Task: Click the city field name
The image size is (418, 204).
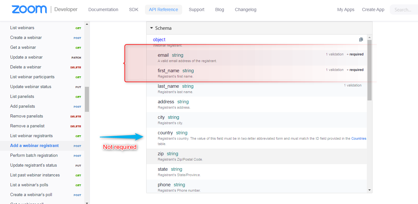Action: 161,117
